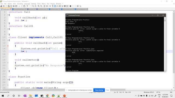Collapse the Client class fold at line 11
Image resolution: width=175 pixels, height=98 pixels.
(x=8, y=40)
